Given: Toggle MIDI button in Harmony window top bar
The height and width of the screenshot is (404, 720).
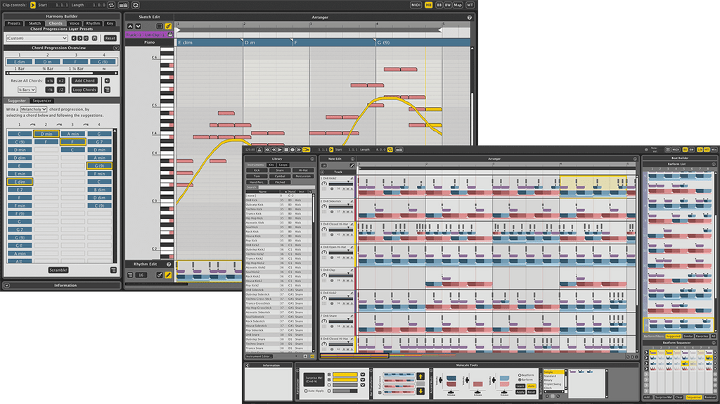Looking at the screenshot, I should click(416, 5).
